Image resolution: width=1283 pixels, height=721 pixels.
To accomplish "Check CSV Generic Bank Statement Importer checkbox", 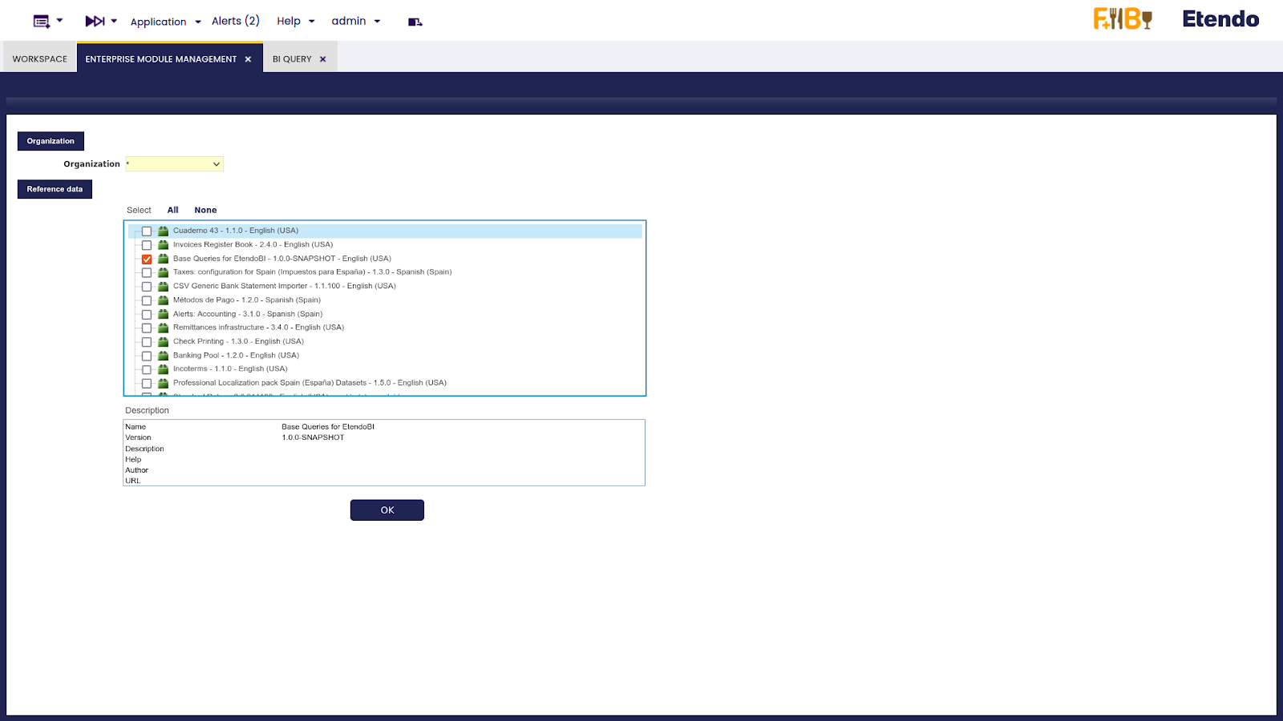I will tap(147, 287).
